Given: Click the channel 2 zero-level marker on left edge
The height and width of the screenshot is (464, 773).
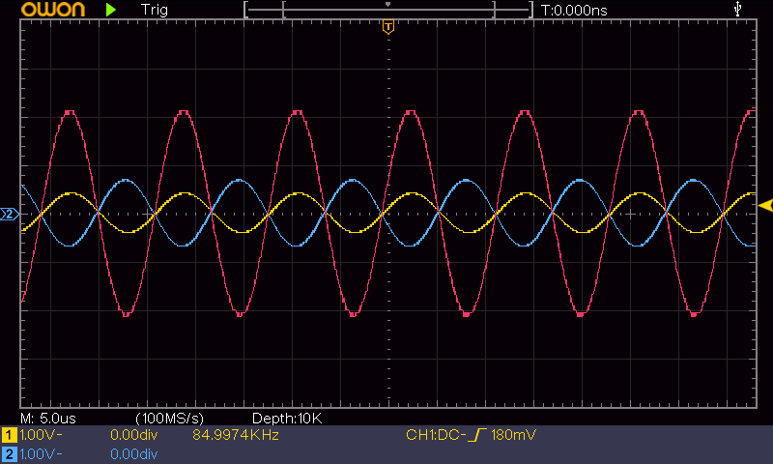Looking at the screenshot, I should coord(10,214).
